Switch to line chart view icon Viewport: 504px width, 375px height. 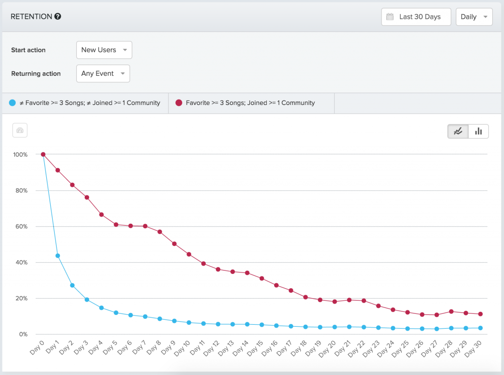[458, 132]
